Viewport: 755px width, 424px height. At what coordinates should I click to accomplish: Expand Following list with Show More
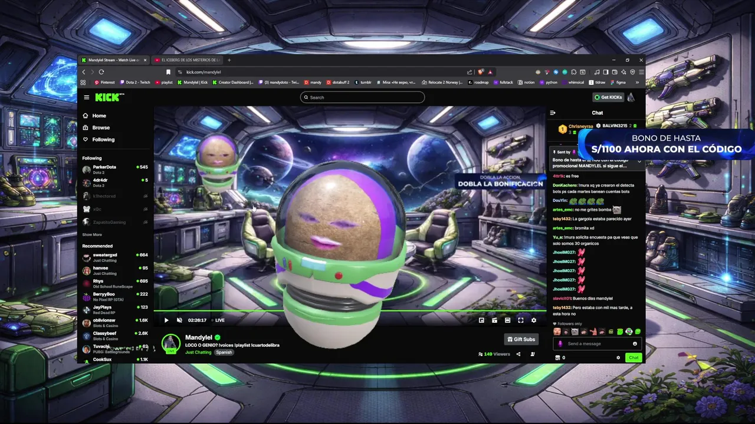92,234
